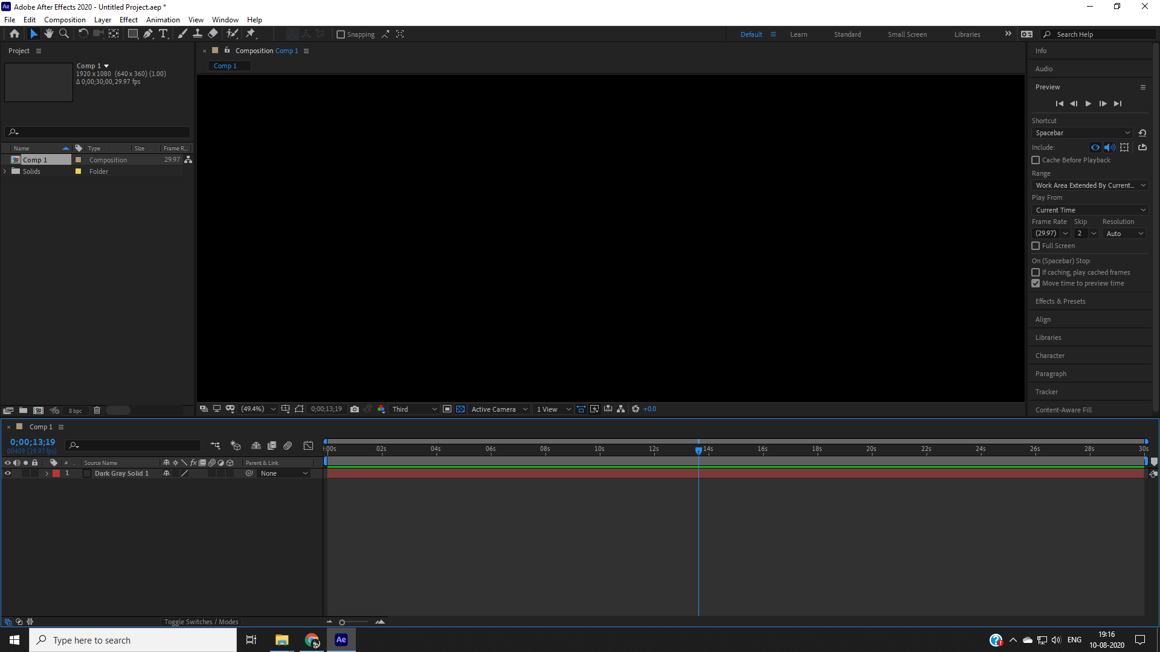Viewport: 1160px width, 652px height.
Task: Open the Graph Editor in the timeline
Action: tap(308, 446)
